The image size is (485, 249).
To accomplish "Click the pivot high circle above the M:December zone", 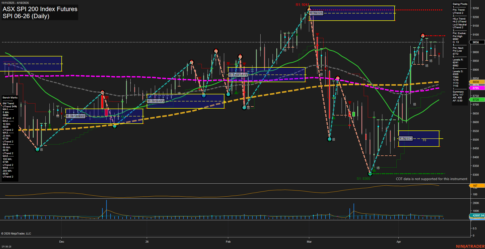I will tap(103, 93).
